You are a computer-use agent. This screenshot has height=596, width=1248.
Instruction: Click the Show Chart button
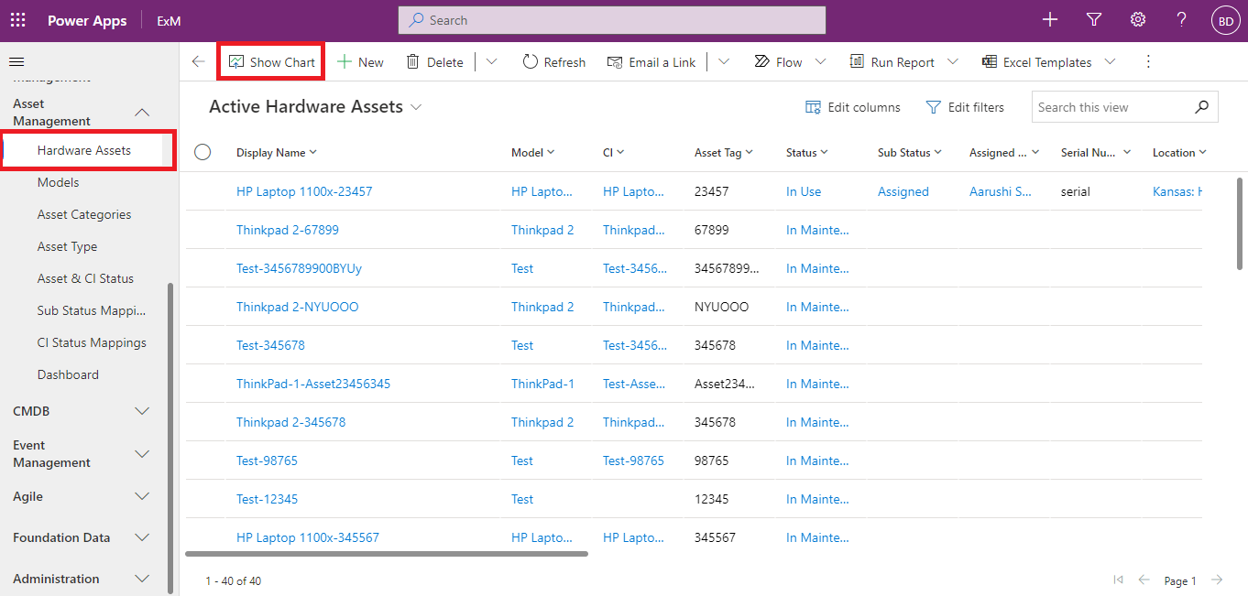pyautogui.click(x=271, y=61)
